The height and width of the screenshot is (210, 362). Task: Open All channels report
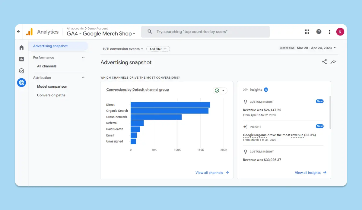pos(47,66)
